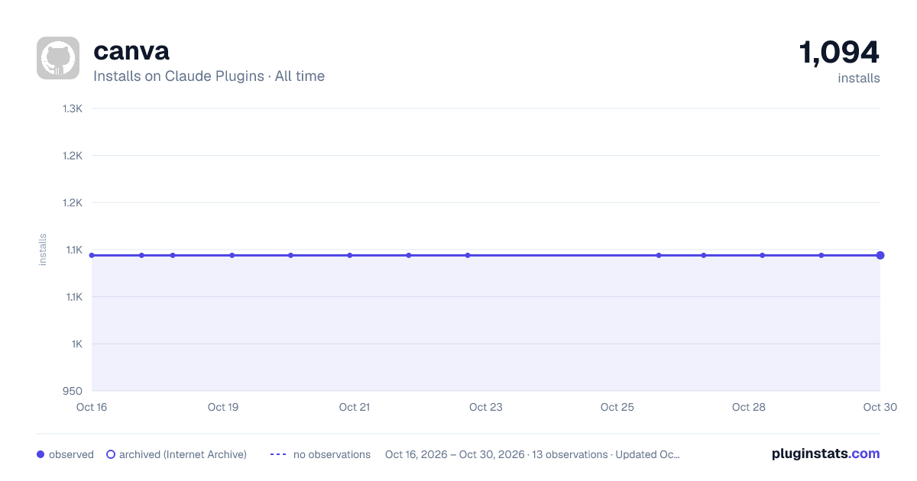Click the 1,094 installs count
The width and height of the screenshot is (917, 481).
click(x=839, y=53)
